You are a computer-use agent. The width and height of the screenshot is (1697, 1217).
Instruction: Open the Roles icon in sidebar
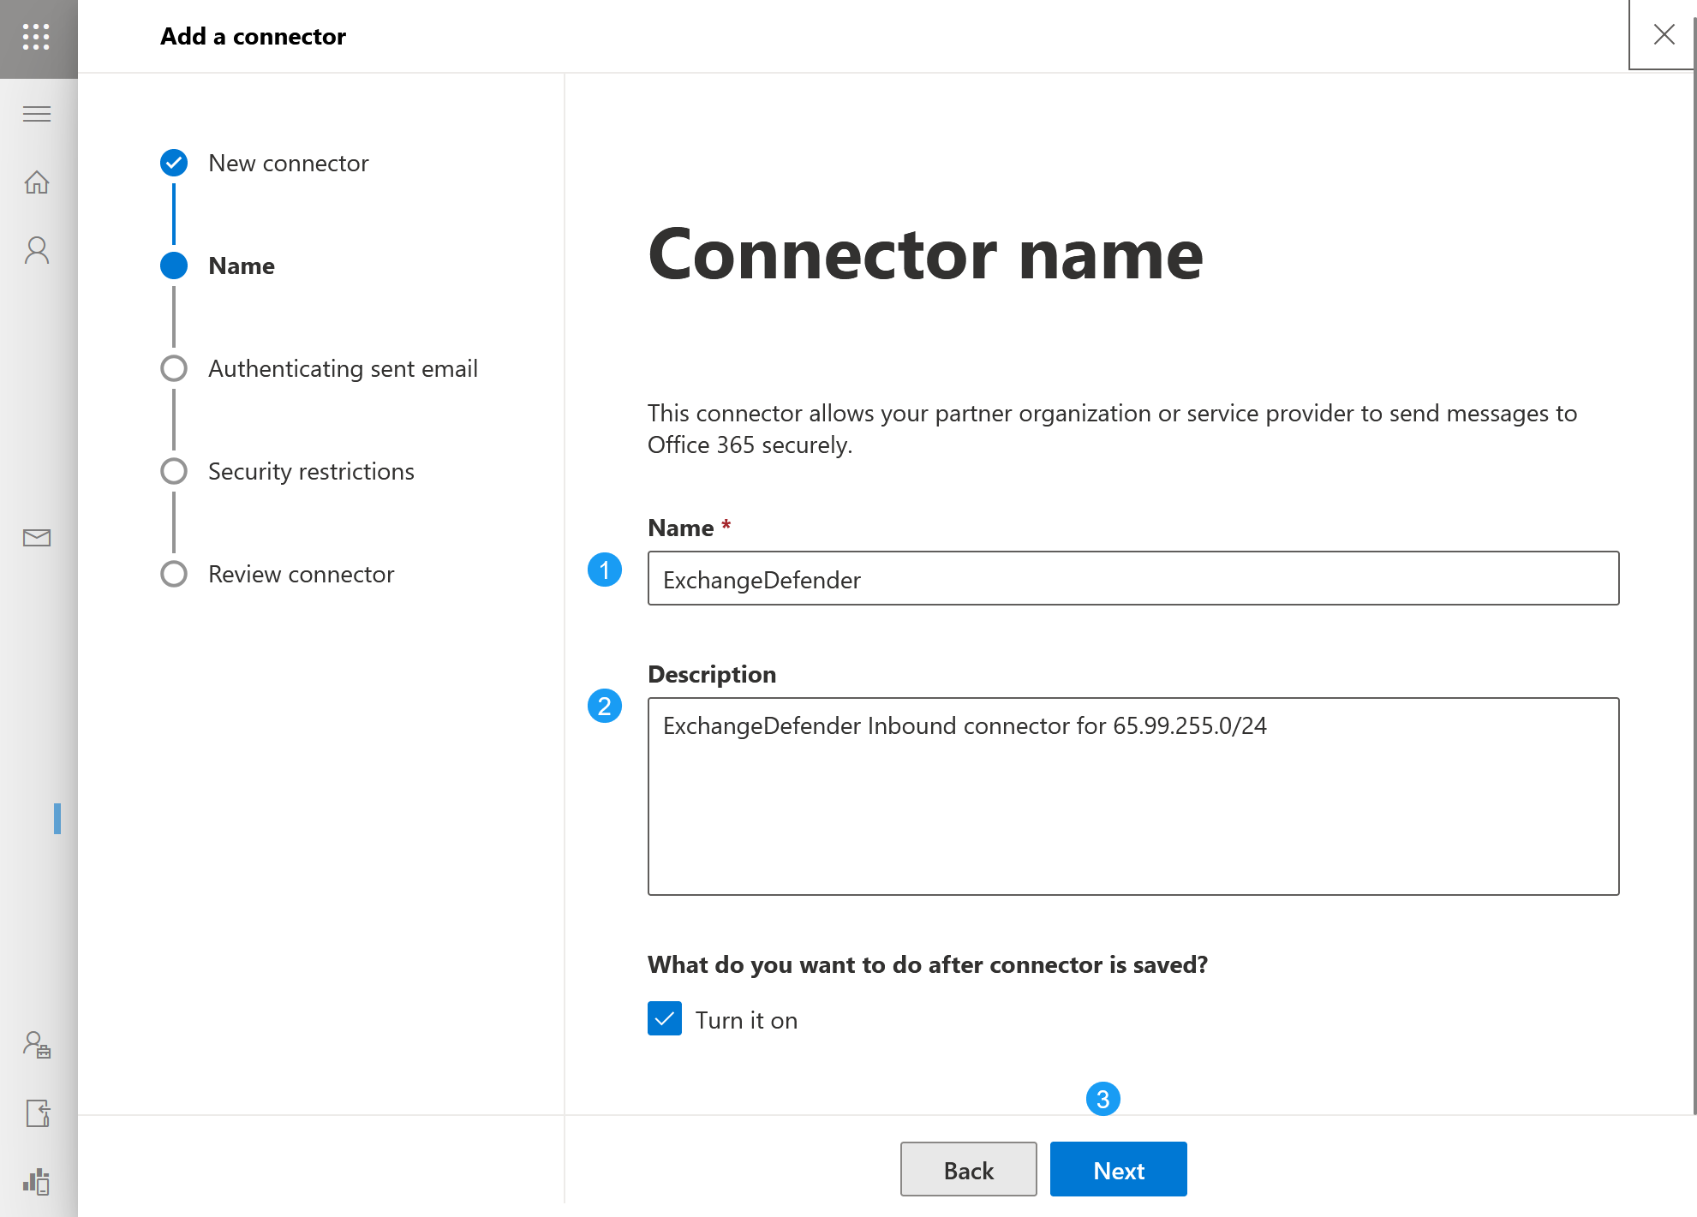coord(36,1046)
